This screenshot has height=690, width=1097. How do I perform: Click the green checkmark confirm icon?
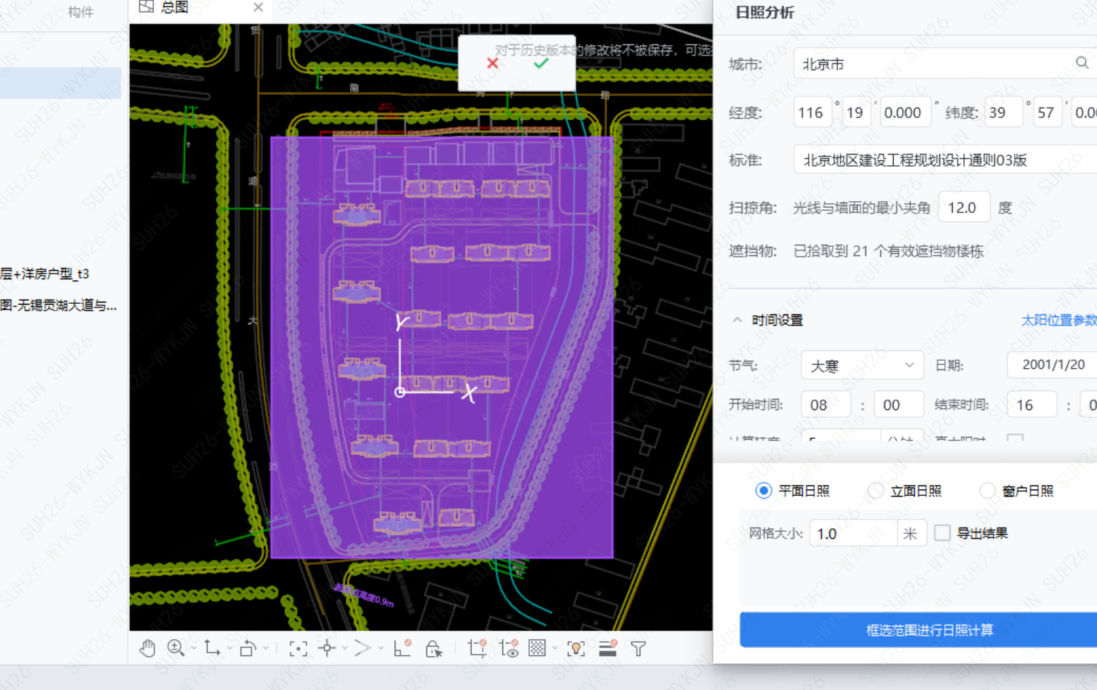[540, 64]
